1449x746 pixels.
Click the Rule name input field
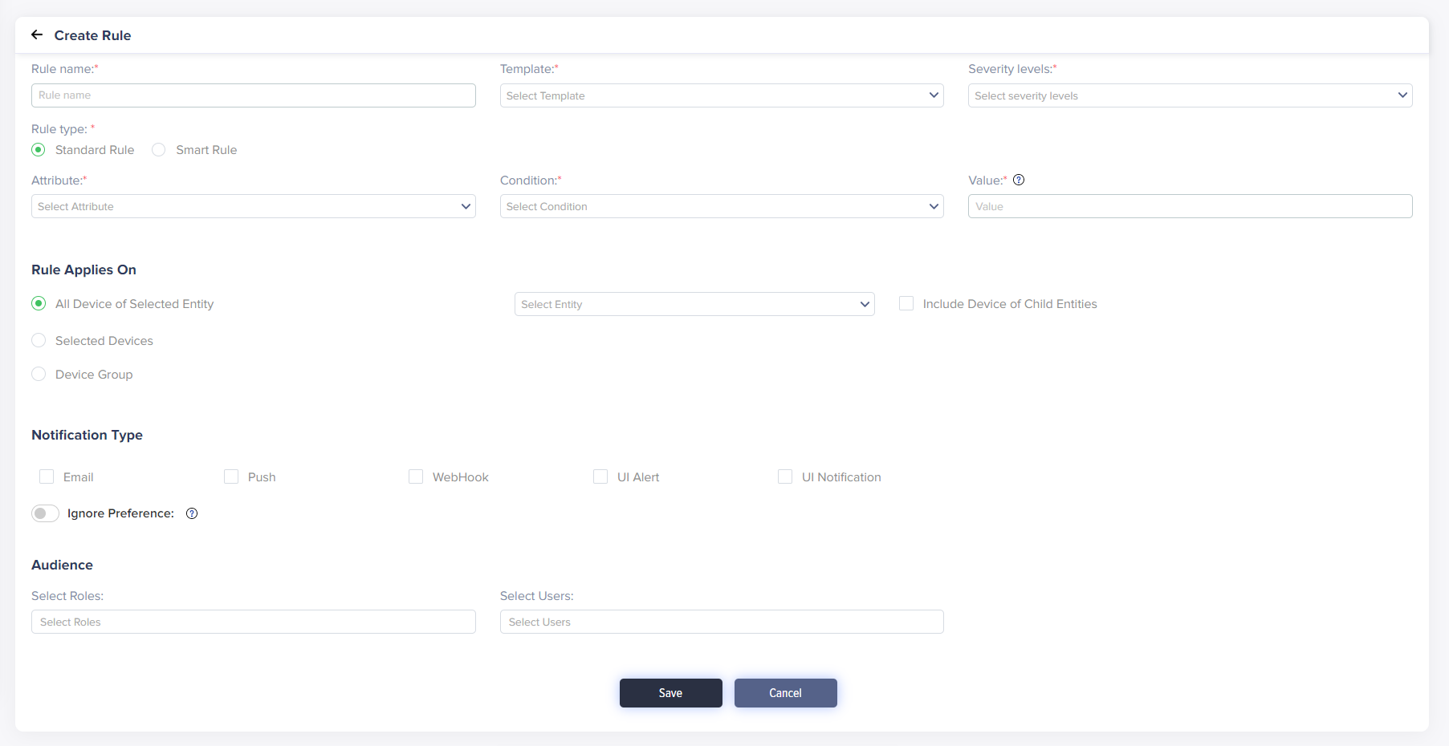pos(254,95)
